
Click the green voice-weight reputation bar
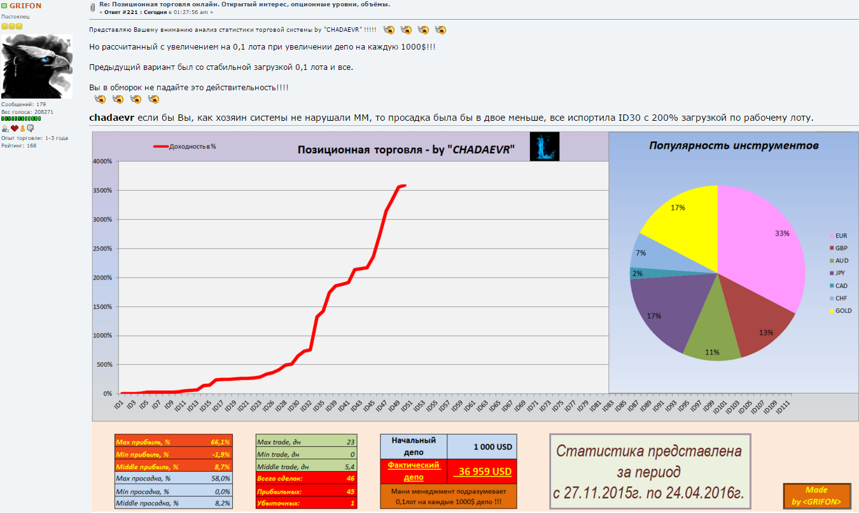pyautogui.click(x=21, y=119)
